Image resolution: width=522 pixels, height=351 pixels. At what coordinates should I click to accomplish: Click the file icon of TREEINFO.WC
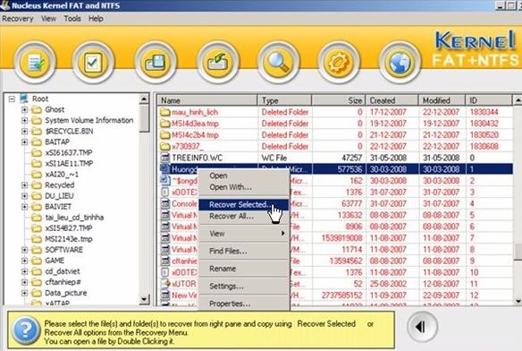[164, 158]
